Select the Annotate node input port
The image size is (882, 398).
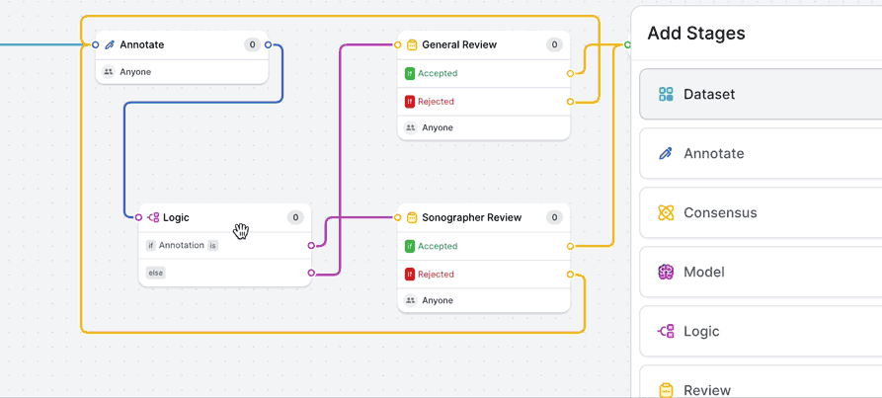click(x=96, y=44)
